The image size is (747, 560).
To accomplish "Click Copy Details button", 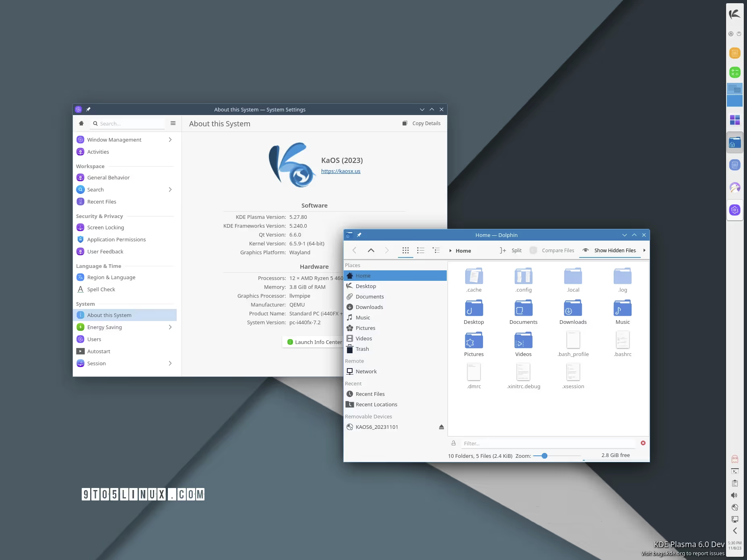I will click(x=421, y=124).
